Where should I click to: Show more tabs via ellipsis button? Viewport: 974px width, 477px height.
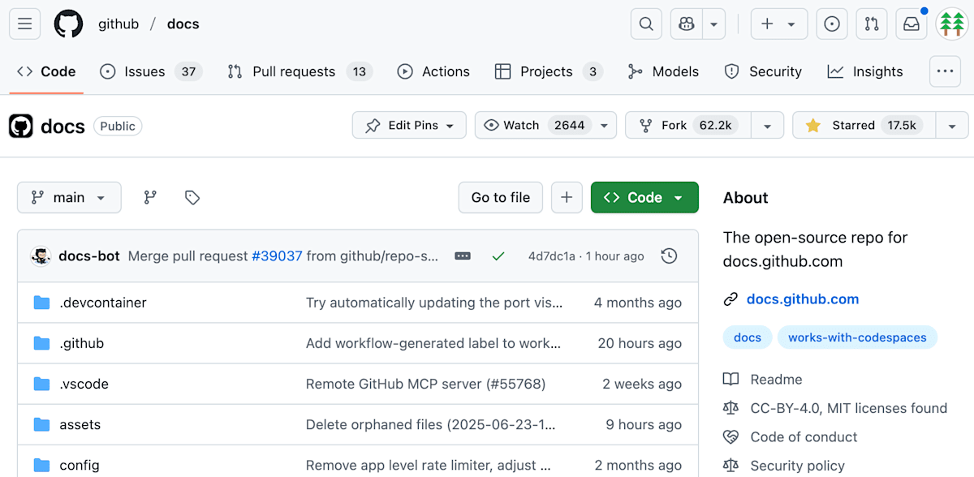(x=944, y=71)
